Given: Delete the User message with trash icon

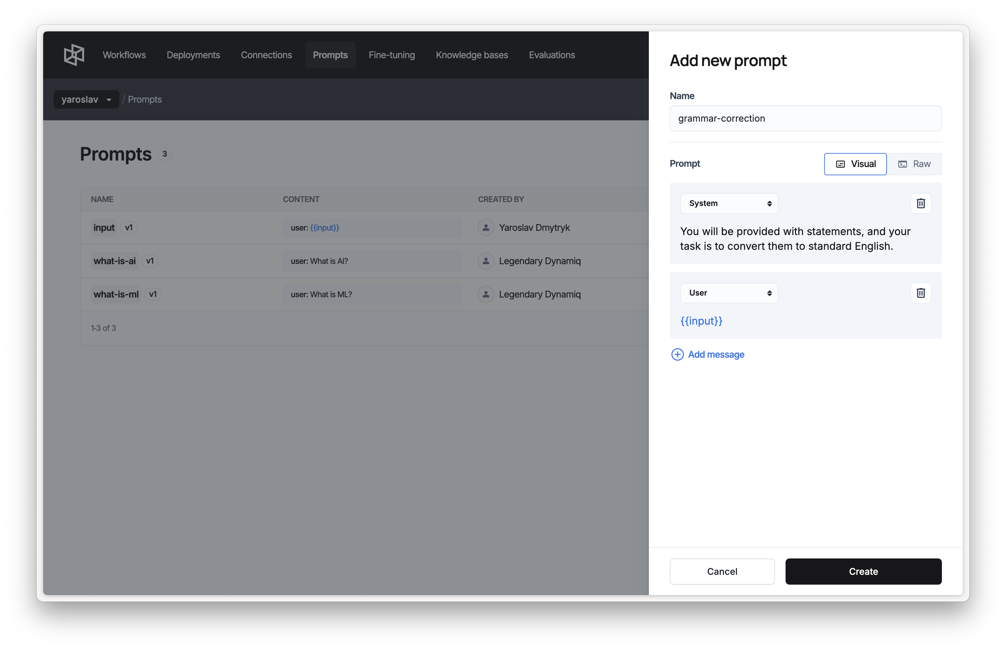Looking at the screenshot, I should pyautogui.click(x=920, y=293).
